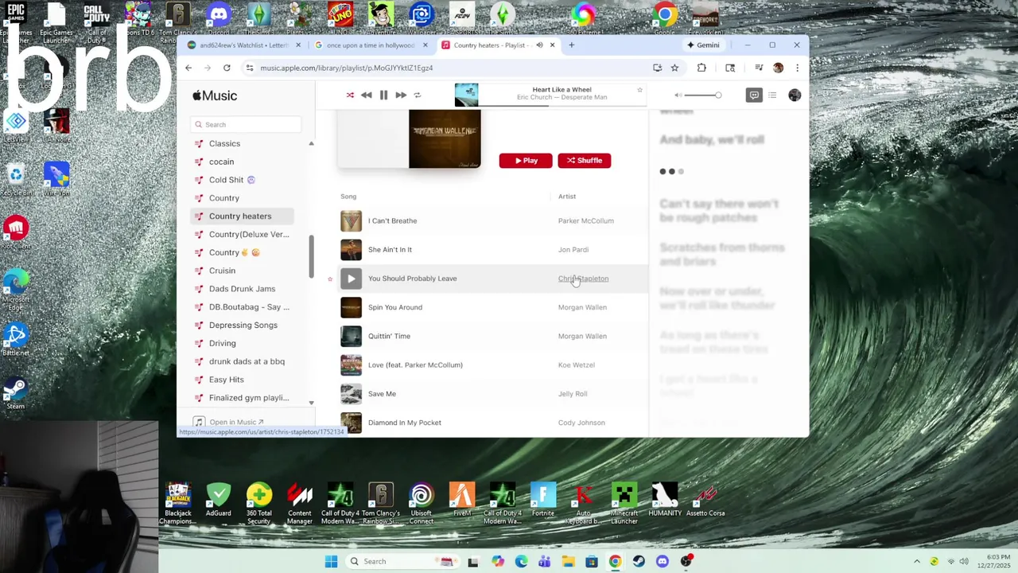This screenshot has width=1018, height=573.
Task: Open the Parker McCollum artist link
Action: coord(585,220)
